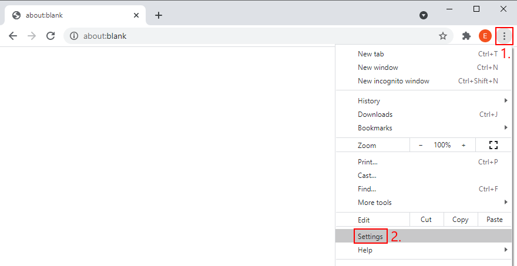This screenshot has height=266, width=517.
Task: Expand the Bookmarks submenu
Action: (x=375, y=128)
